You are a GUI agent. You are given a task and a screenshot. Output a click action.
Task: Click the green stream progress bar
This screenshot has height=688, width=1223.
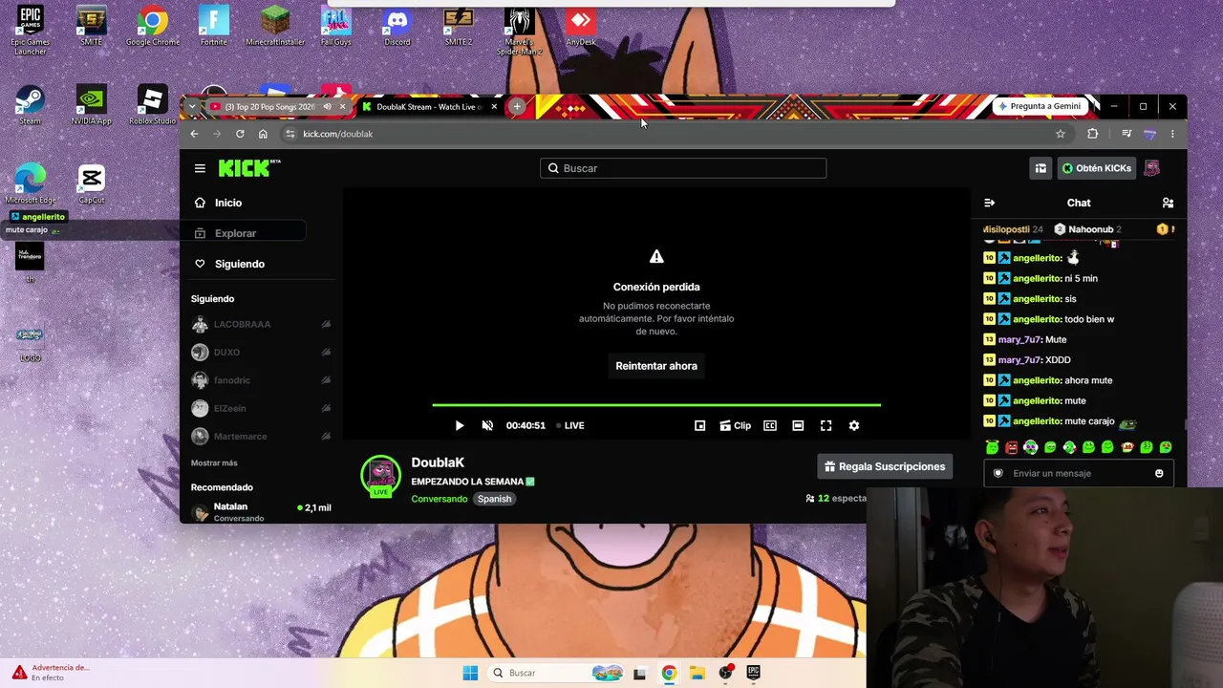point(656,405)
